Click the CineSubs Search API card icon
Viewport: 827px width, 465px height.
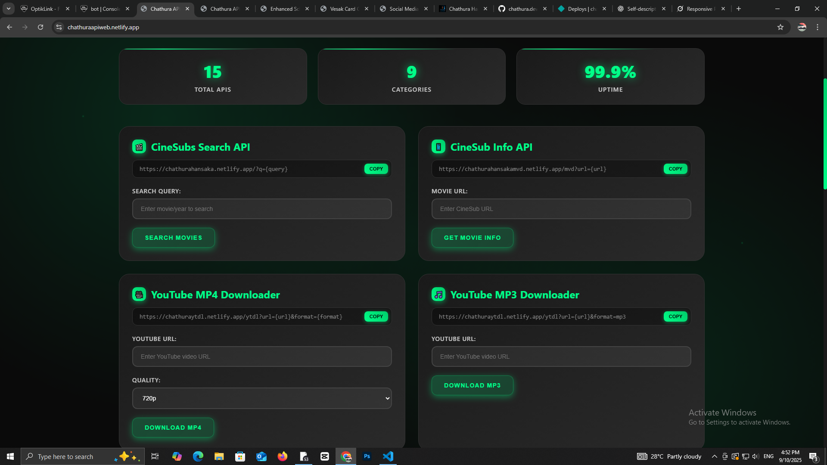tap(139, 146)
